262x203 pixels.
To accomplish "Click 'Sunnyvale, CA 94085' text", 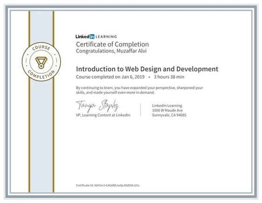I will tap(169, 115).
